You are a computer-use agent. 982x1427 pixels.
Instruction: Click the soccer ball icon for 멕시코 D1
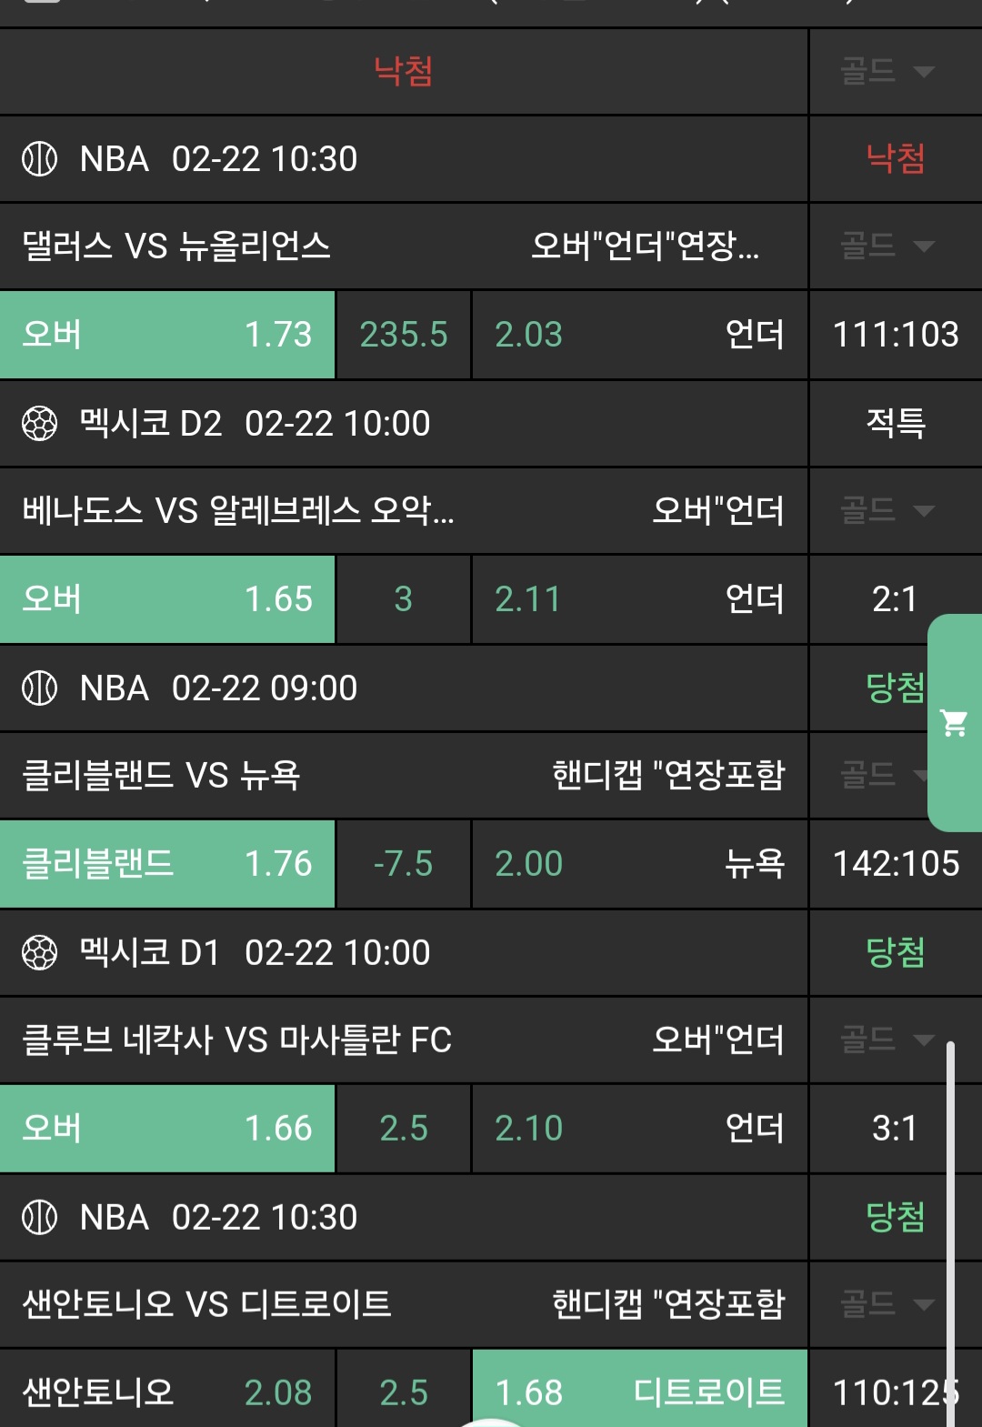(39, 953)
